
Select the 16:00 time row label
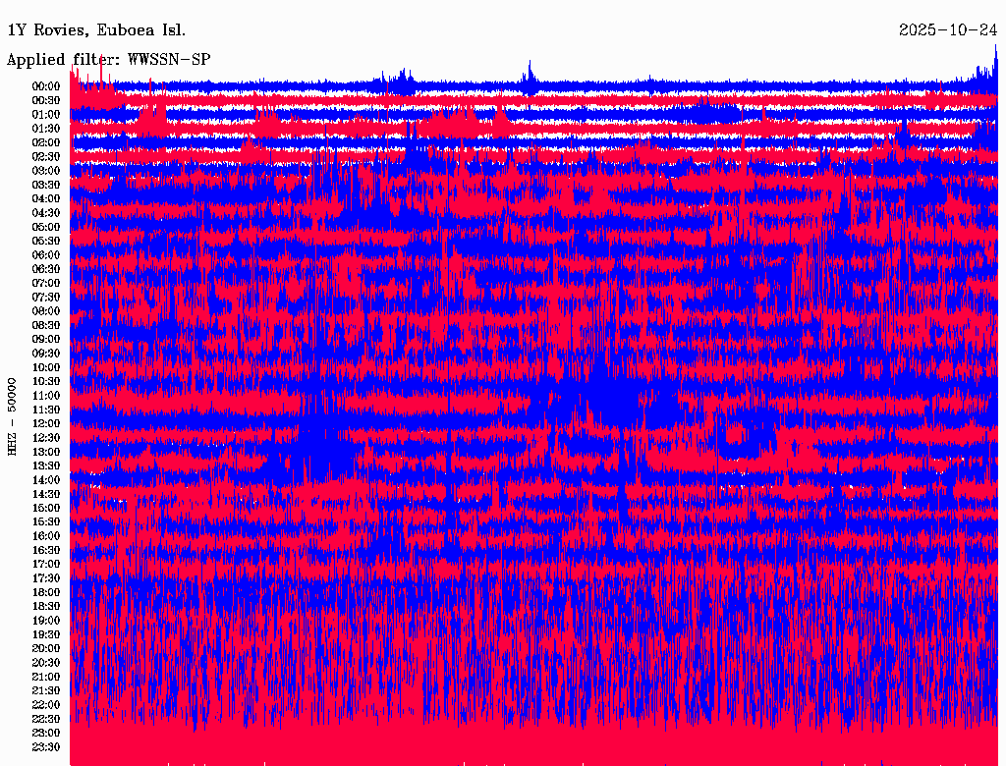click(x=46, y=536)
